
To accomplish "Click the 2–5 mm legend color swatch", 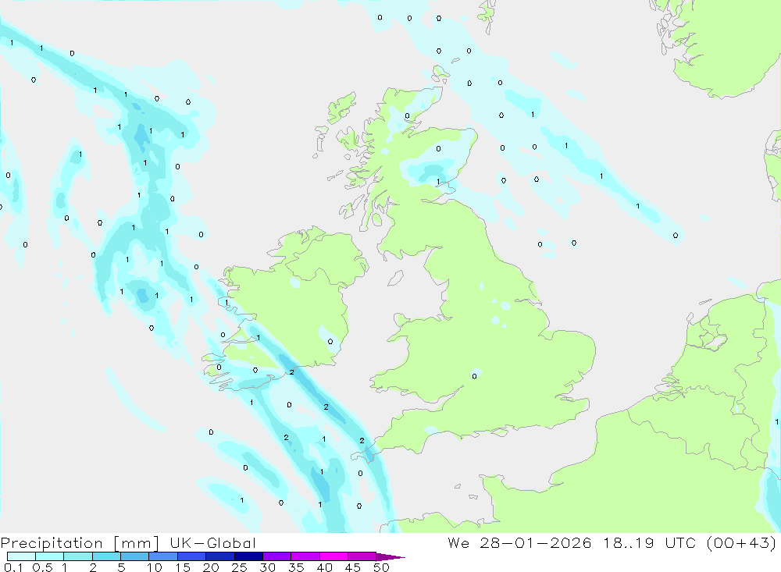I will [x=106, y=556].
